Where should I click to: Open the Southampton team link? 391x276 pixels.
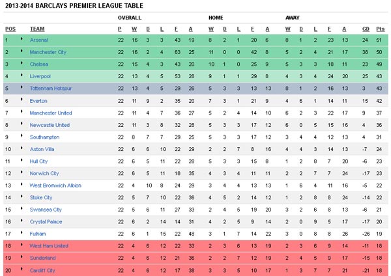tap(44, 137)
